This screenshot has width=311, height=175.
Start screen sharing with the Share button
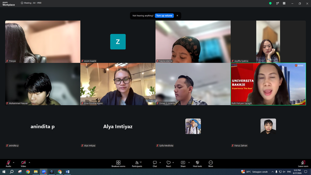click(183, 164)
